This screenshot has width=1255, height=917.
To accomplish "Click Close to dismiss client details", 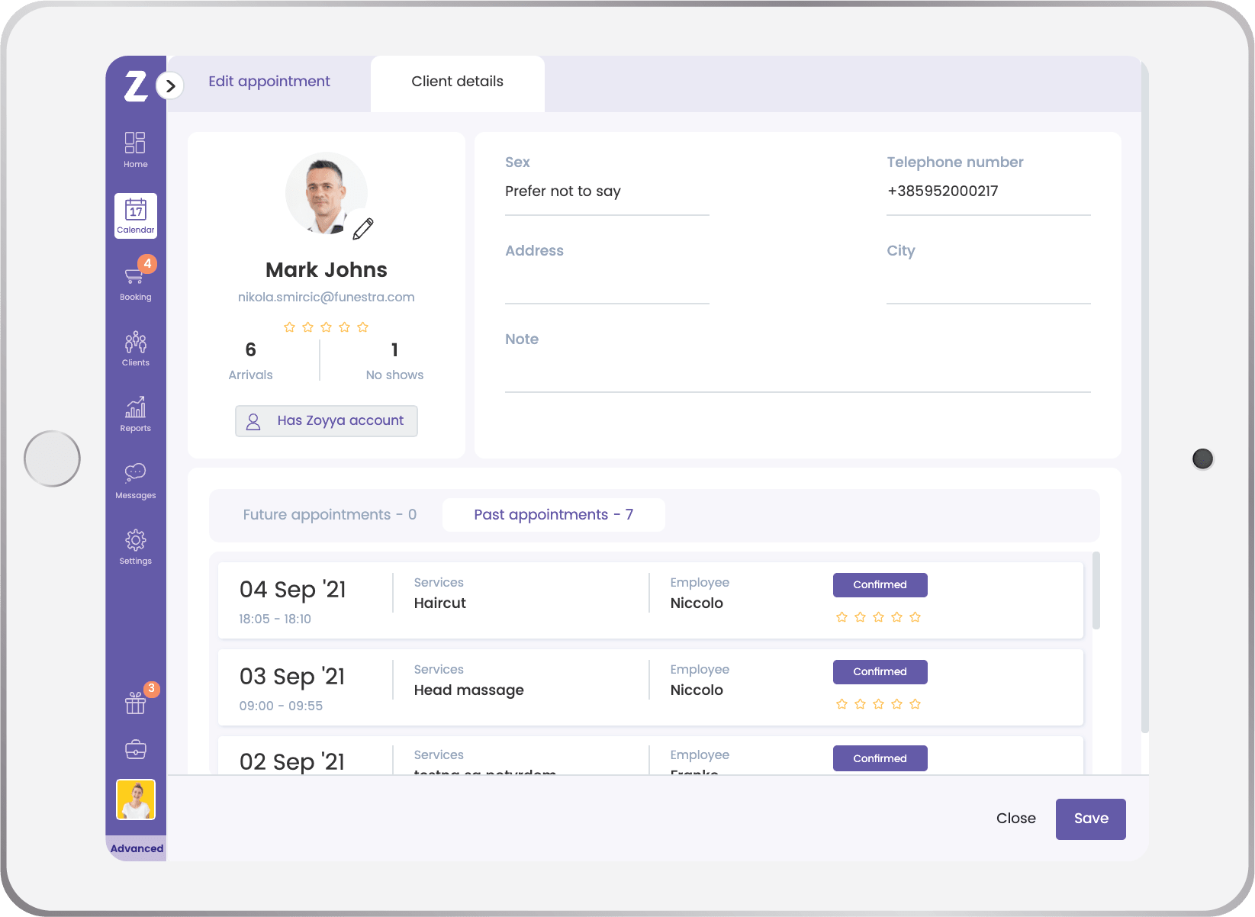I will (x=1015, y=818).
